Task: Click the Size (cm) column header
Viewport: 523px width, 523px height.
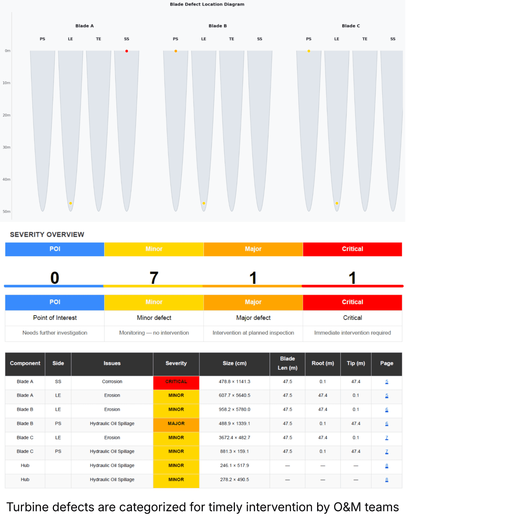Action: pyautogui.click(x=234, y=363)
